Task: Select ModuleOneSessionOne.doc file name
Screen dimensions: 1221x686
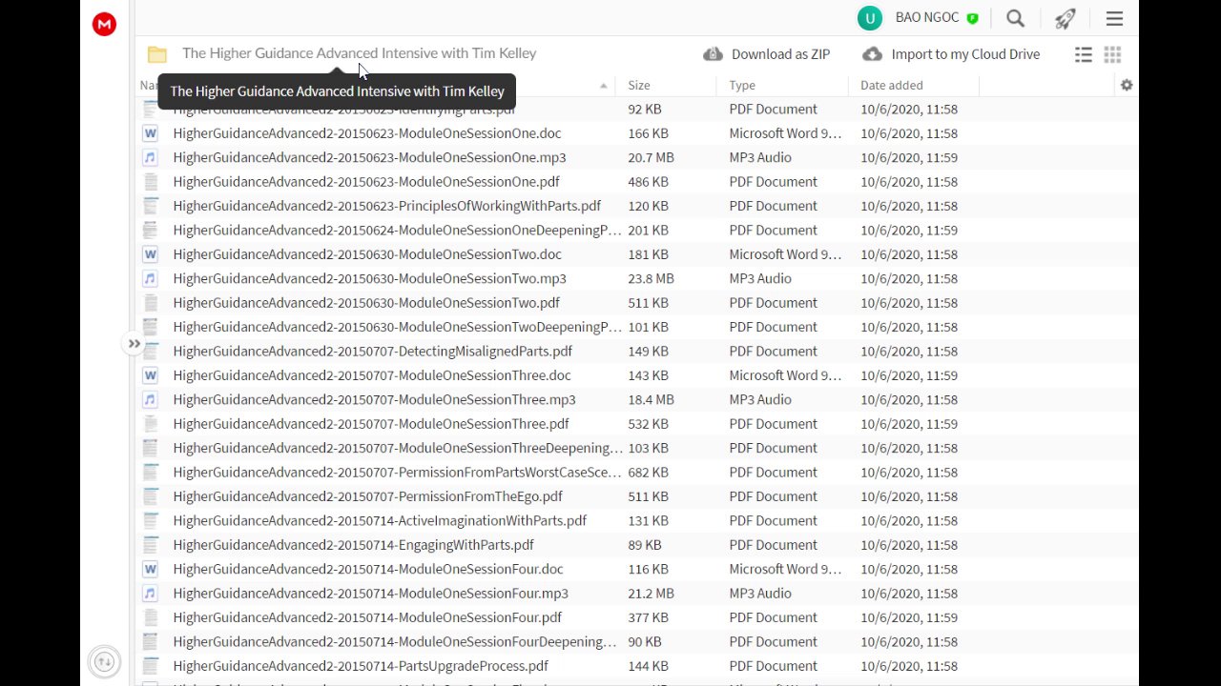Action: point(367,133)
